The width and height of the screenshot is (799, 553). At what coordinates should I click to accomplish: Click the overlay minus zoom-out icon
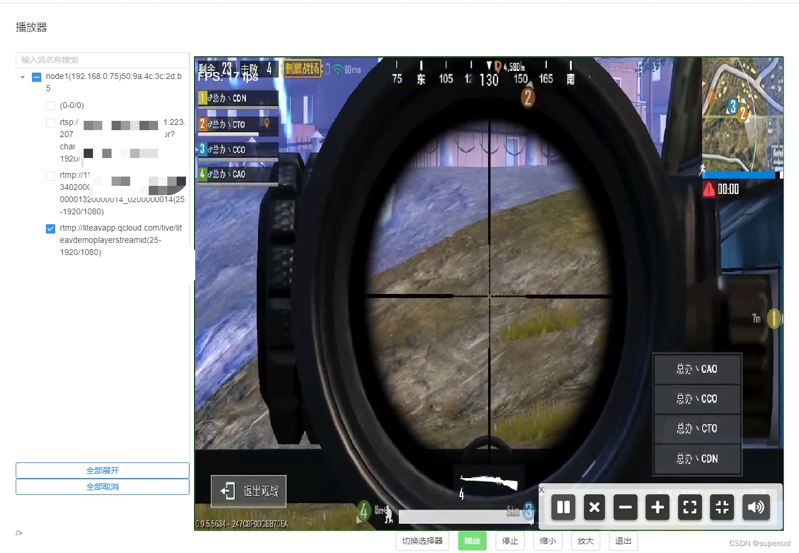pyautogui.click(x=626, y=507)
